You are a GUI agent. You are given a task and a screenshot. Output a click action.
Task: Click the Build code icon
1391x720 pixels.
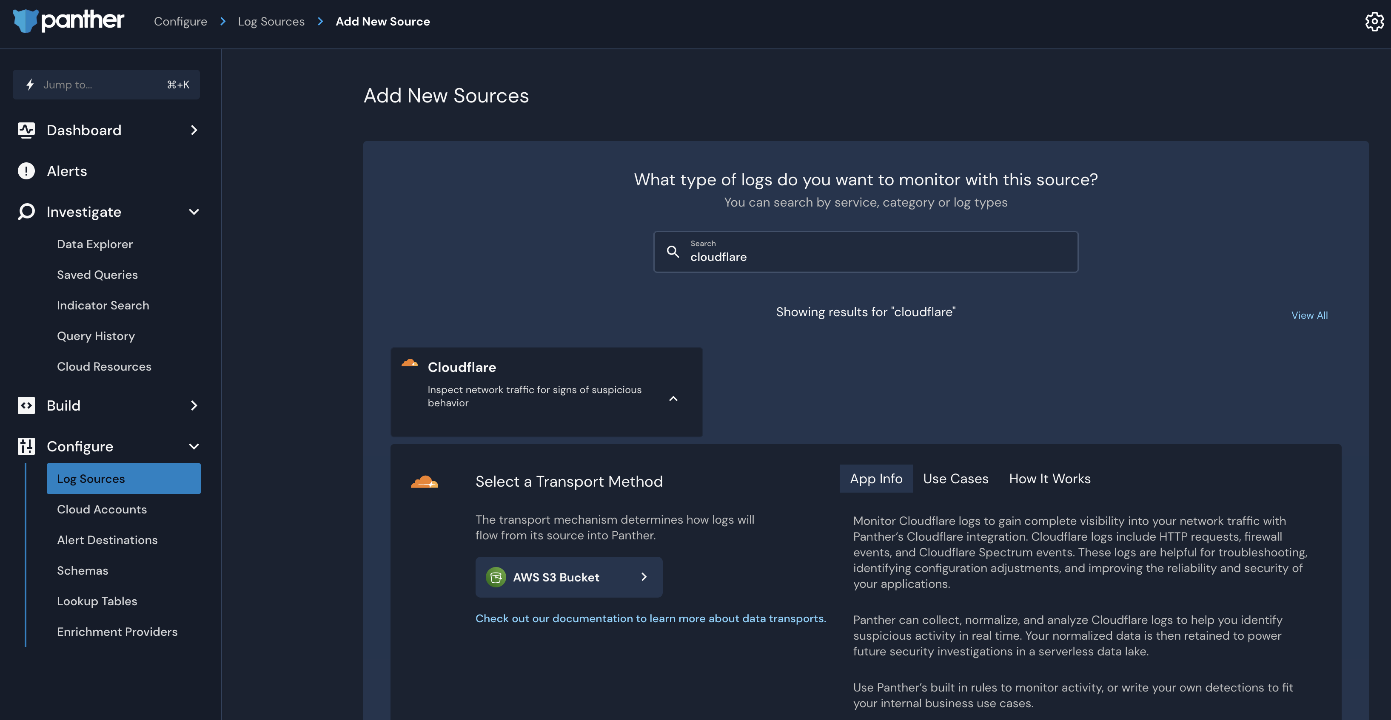[26, 405]
